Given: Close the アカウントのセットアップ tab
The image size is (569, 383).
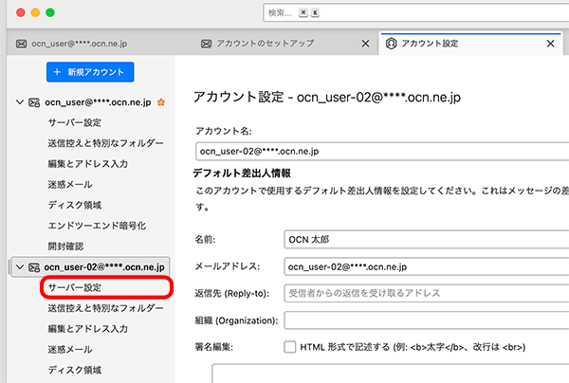Looking at the screenshot, I should 366,45.
